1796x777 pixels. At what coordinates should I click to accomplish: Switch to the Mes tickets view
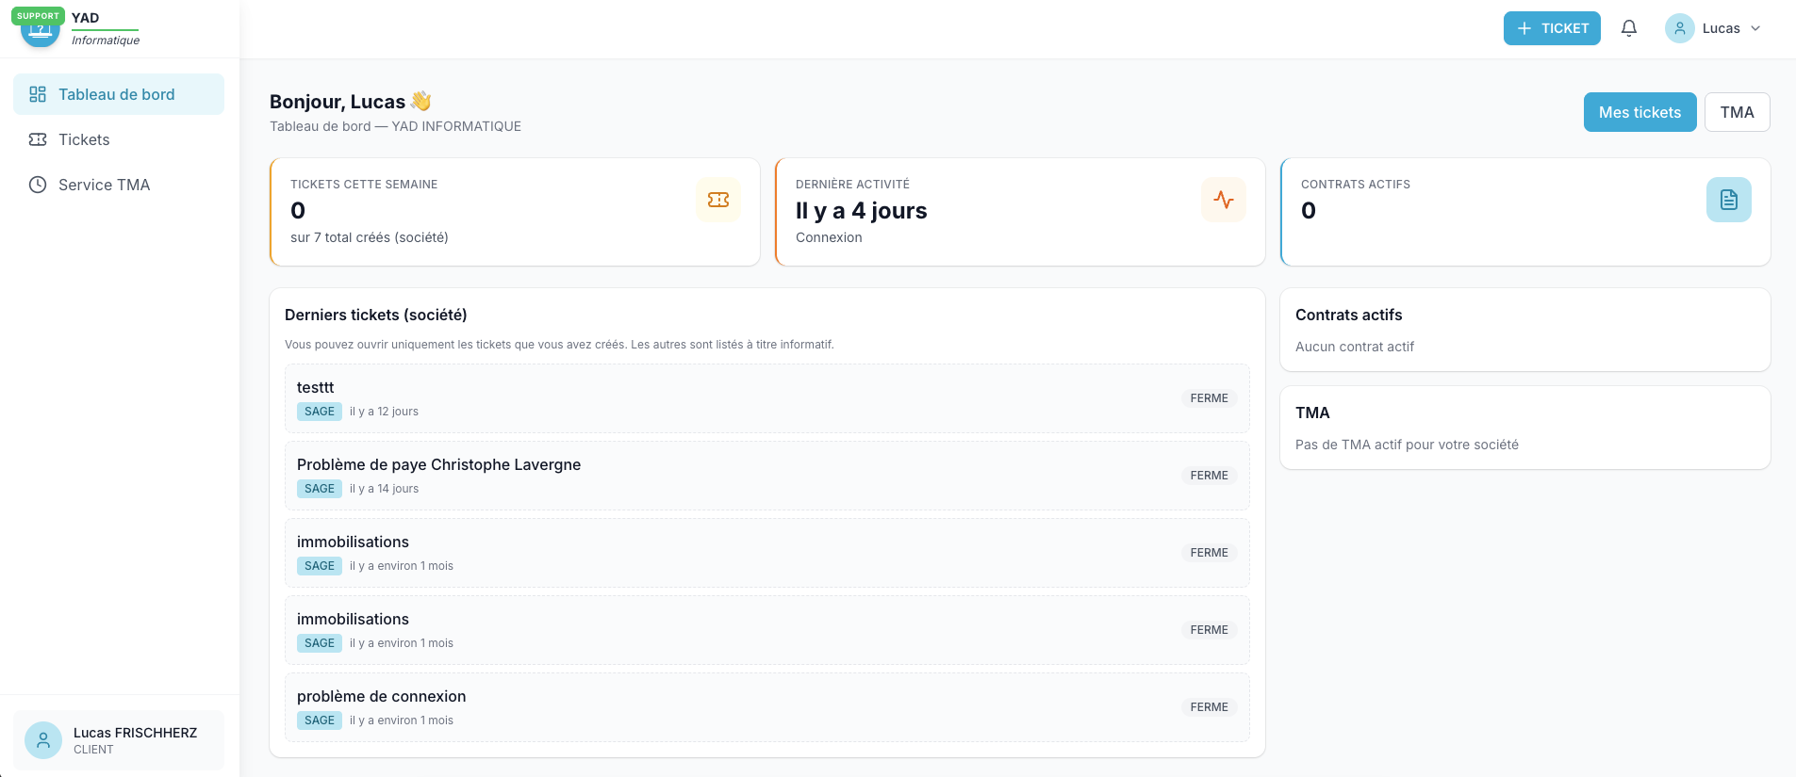click(1639, 112)
